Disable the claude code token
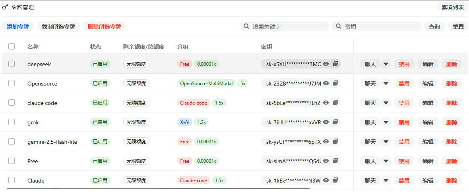Viewport: 469px width, 196px height. pyautogui.click(x=404, y=103)
